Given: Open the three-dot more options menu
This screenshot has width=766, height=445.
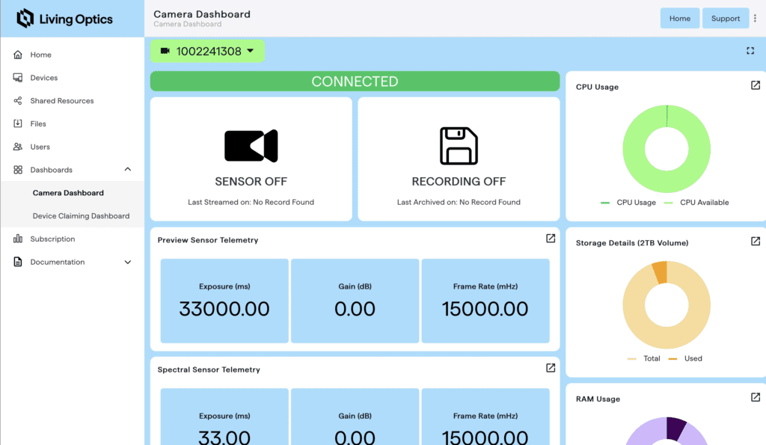Looking at the screenshot, I should [x=755, y=19].
